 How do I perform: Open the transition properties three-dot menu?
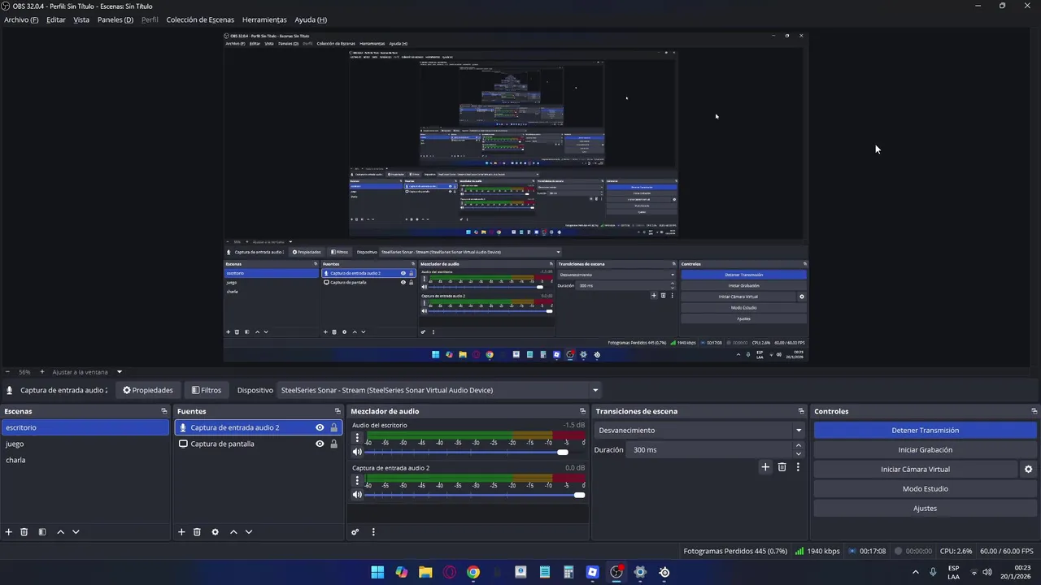(798, 467)
